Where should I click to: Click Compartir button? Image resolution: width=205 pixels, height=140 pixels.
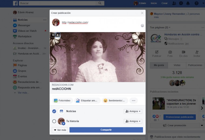click(106, 130)
